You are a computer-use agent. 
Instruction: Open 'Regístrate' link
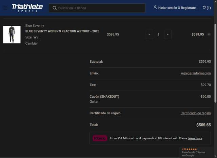(188, 8)
